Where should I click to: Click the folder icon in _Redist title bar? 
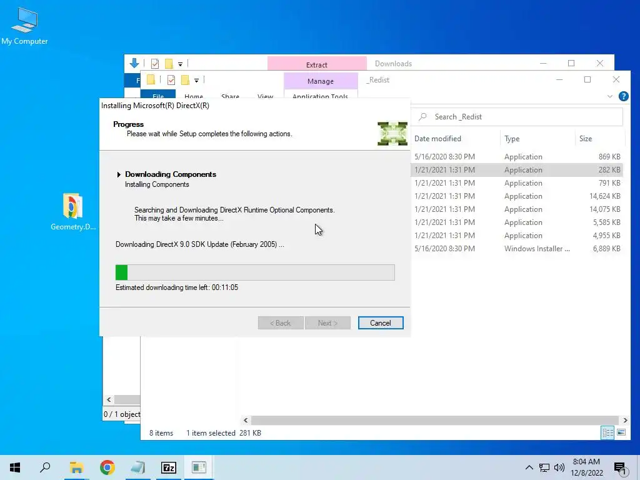tap(151, 79)
